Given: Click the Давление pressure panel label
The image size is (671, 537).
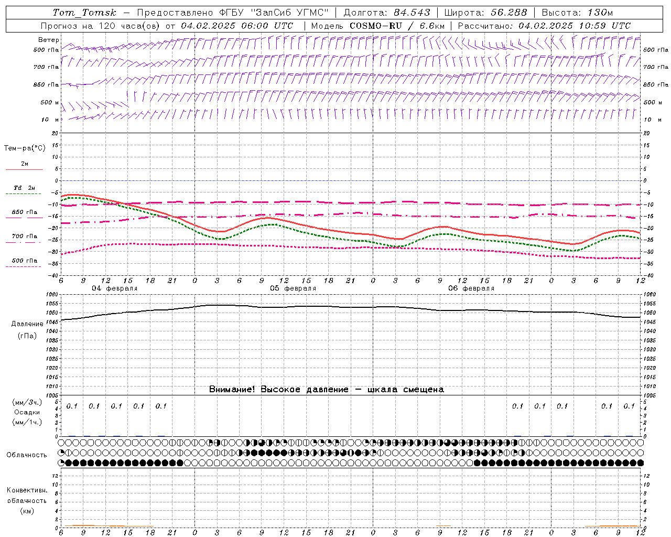Looking at the screenshot, I should click(x=27, y=324).
